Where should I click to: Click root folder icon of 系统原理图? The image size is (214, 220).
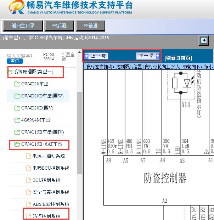click(10, 72)
